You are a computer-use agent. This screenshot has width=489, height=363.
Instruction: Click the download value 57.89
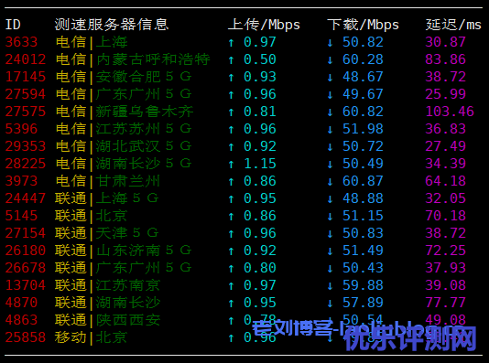pyautogui.click(x=363, y=303)
